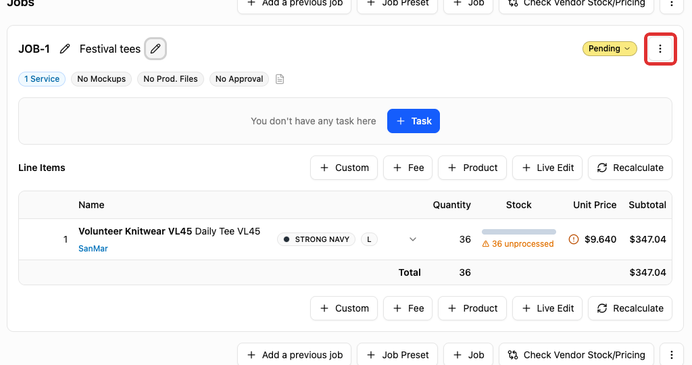Image resolution: width=692 pixels, height=365 pixels.
Task: Click the $347.04 amount in the Total row
Action: coord(647,272)
